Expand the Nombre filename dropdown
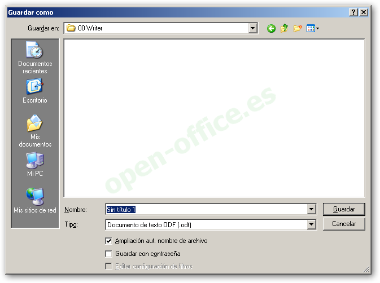The width and height of the screenshot is (380, 283). [312, 209]
